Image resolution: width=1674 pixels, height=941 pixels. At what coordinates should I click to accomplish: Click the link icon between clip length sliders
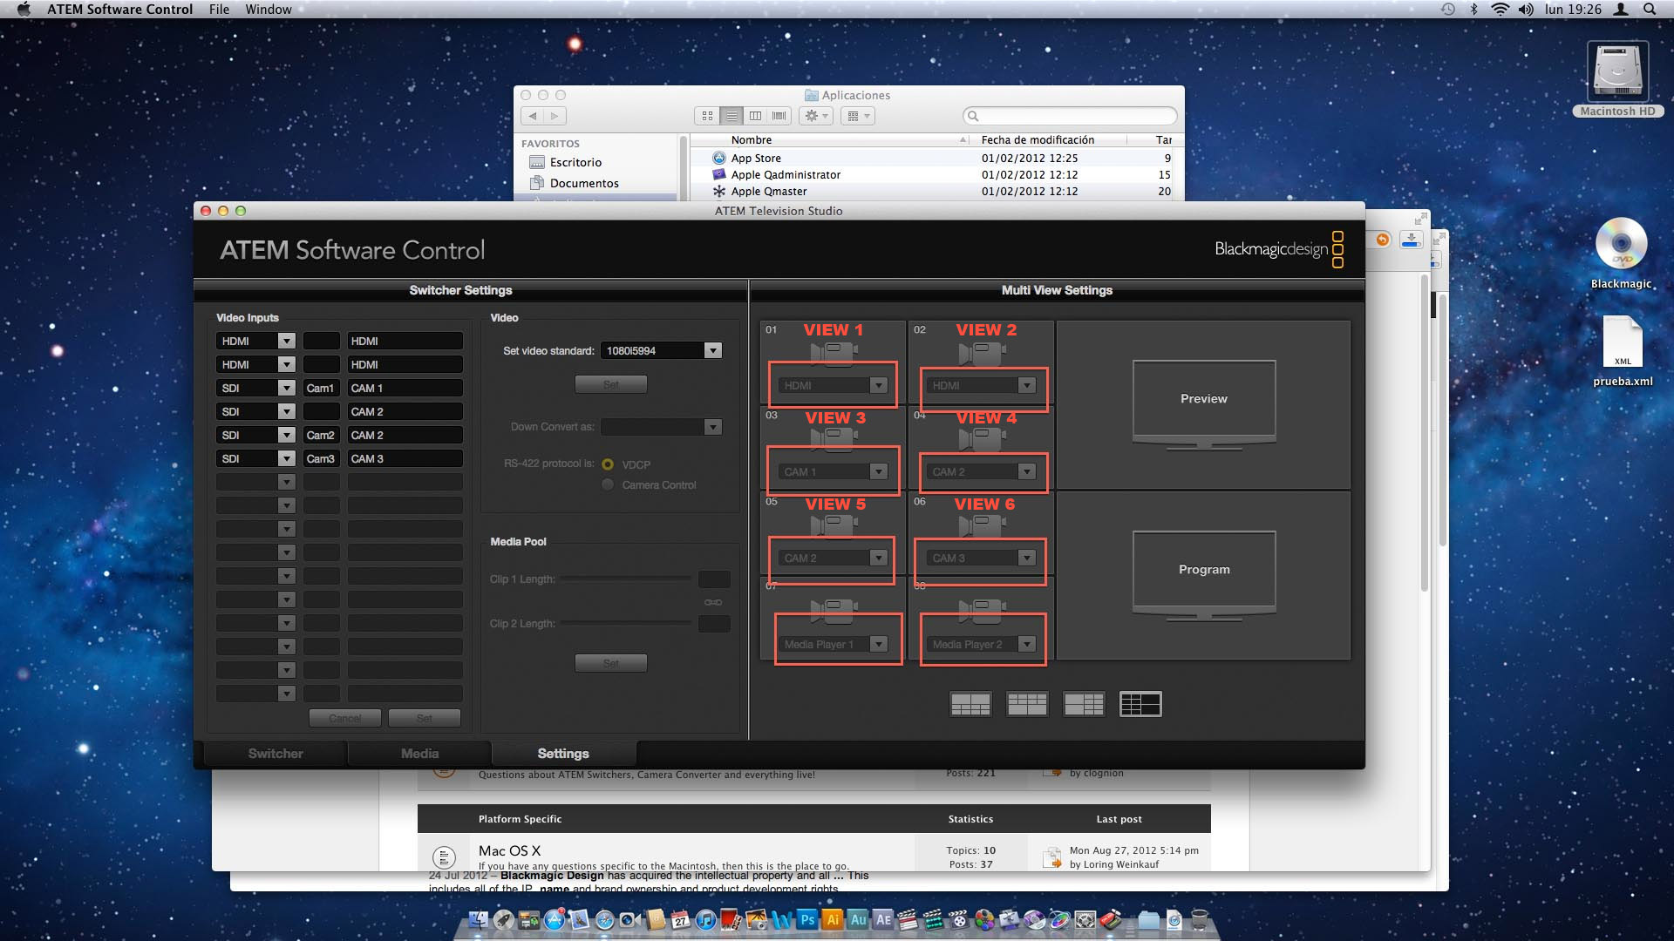point(713,602)
